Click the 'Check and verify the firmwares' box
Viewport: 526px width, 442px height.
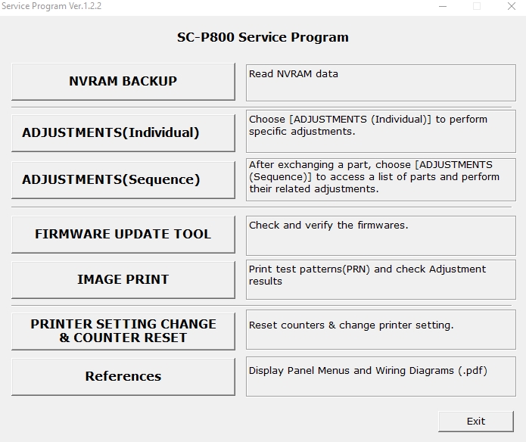[x=381, y=235]
